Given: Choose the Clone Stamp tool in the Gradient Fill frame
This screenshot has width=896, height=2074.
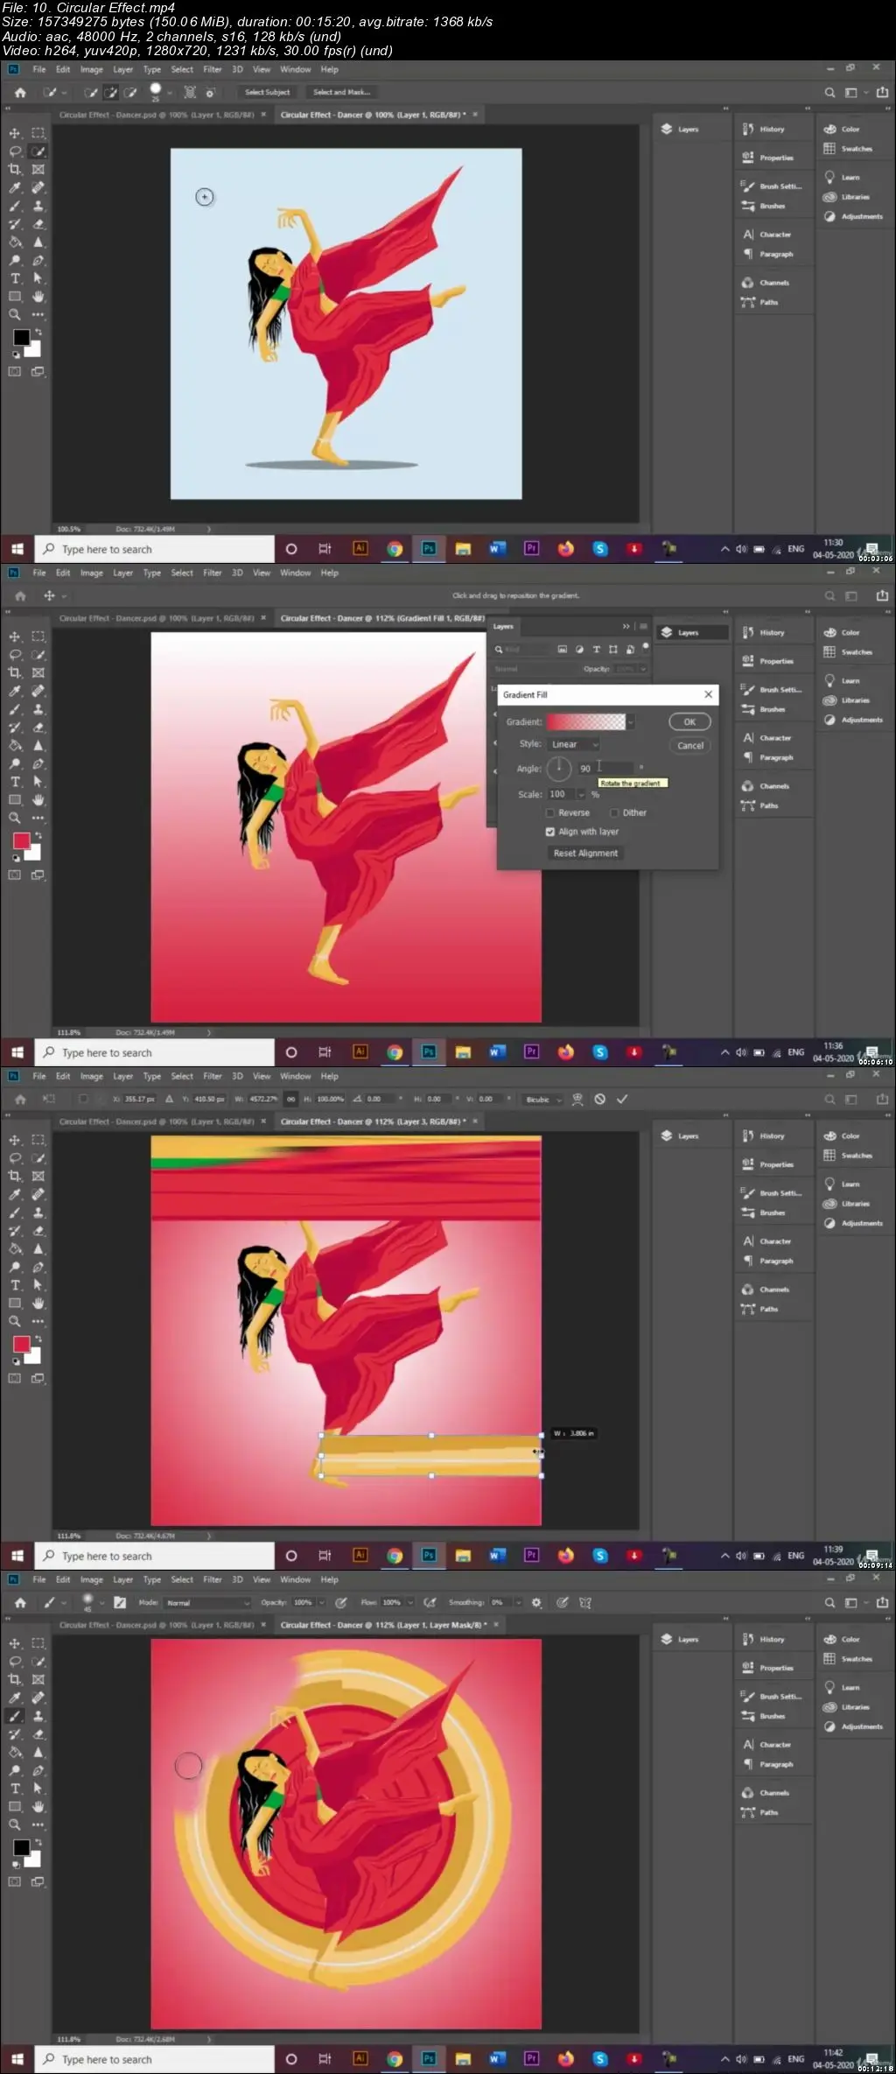Looking at the screenshot, I should (x=38, y=710).
